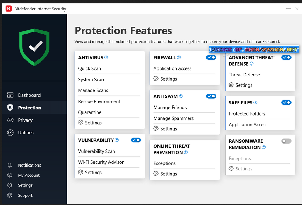Image resolution: width=302 pixels, height=205 pixels.
Task: Open Ransomware Remediation help icon
Action: (264, 147)
